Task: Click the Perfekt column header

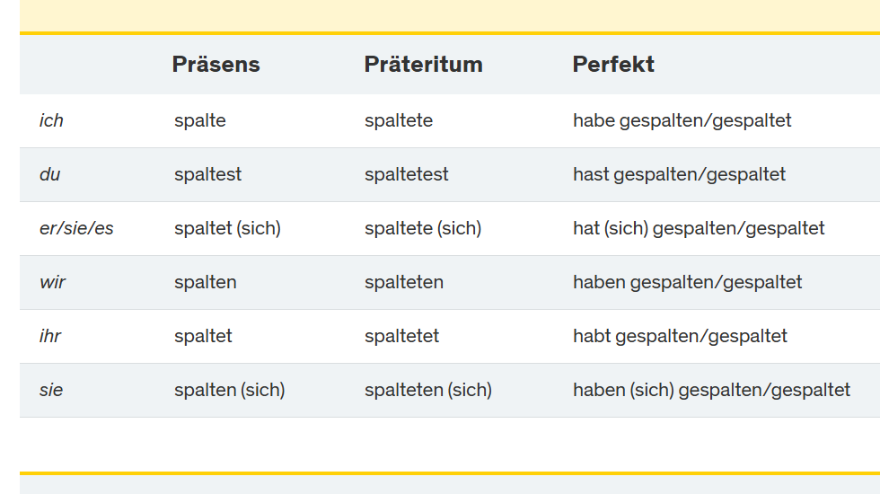Action: 613,65
